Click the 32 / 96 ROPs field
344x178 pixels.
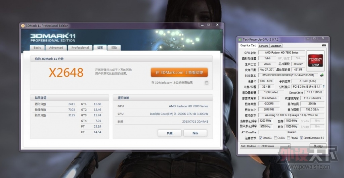(266, 87)
